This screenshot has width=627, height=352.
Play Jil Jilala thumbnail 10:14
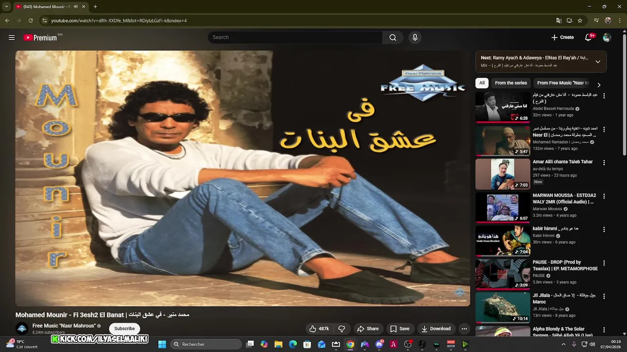tap(503, 308)
